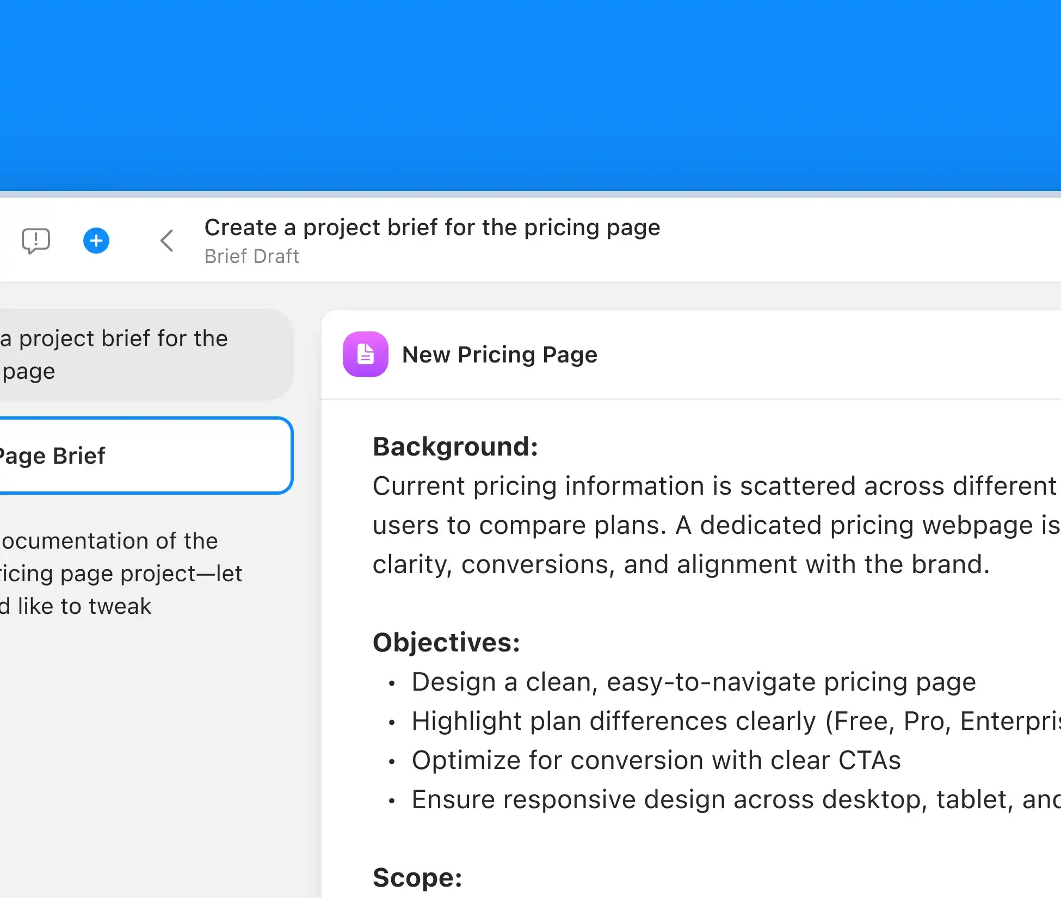The height and width of the screenshot is (898, 1061).
Task: Click assistant reply mentioning pricing page project
Action: pyautogui.click(x=120, y=574)
